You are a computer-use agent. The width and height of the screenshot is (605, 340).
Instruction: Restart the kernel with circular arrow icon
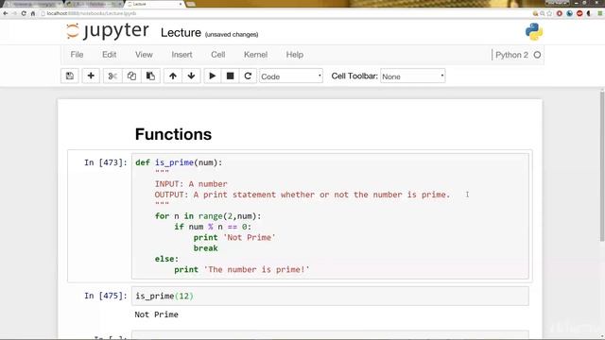pos(248,76)
